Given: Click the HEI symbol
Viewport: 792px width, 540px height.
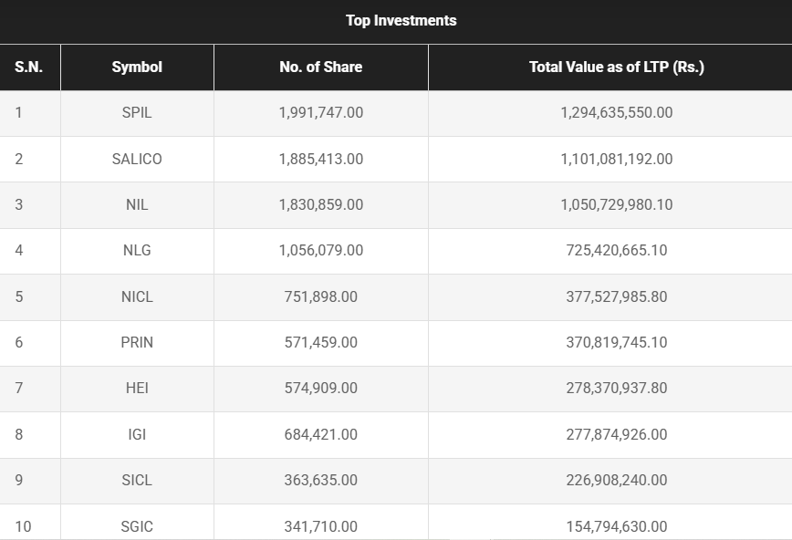Looking at the screenshot, I should 137,388.
